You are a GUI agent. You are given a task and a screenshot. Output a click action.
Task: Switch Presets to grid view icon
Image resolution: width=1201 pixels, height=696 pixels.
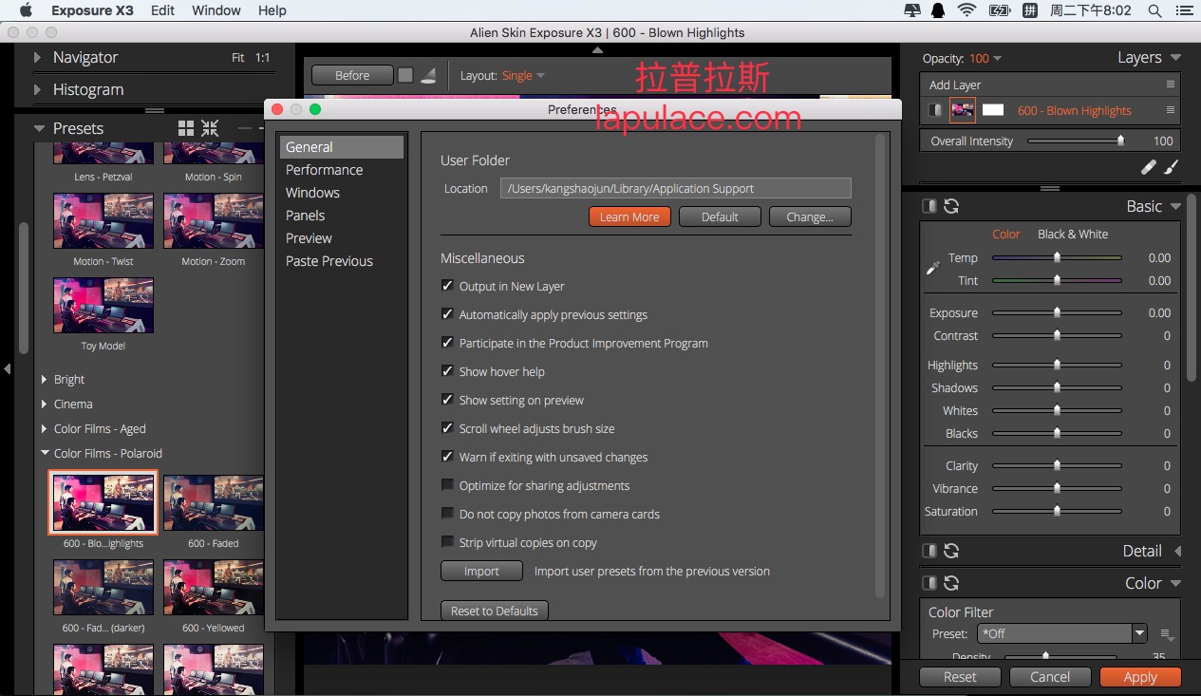186,128
